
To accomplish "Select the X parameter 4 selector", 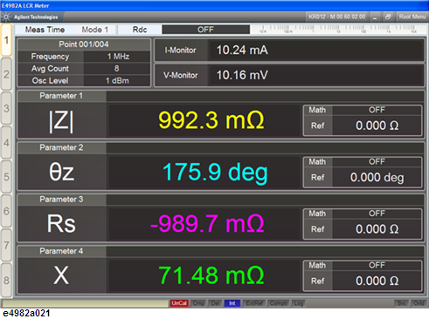I will coord(61,275).
